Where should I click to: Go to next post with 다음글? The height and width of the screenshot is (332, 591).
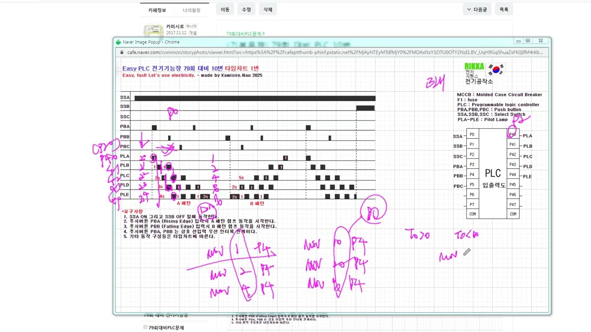477,9
